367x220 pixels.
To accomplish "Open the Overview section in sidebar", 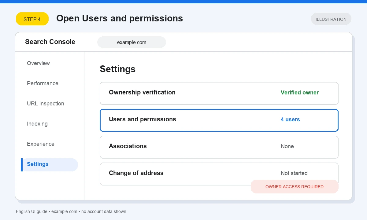I will 38,63.
